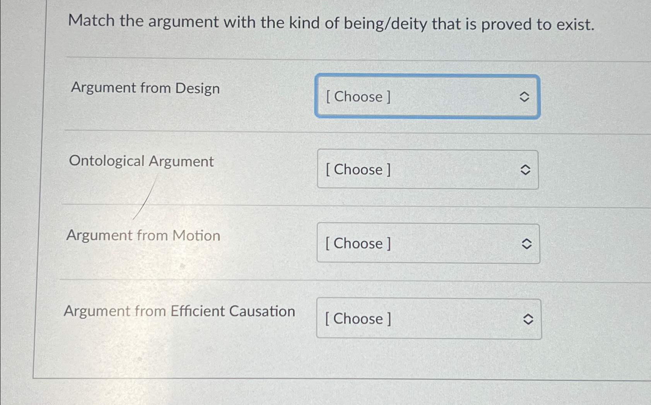Image resolution: width=651 pixels, height=405 pixels.
Task: Click the Argument from Design label
Action: (x=145, y=88)
